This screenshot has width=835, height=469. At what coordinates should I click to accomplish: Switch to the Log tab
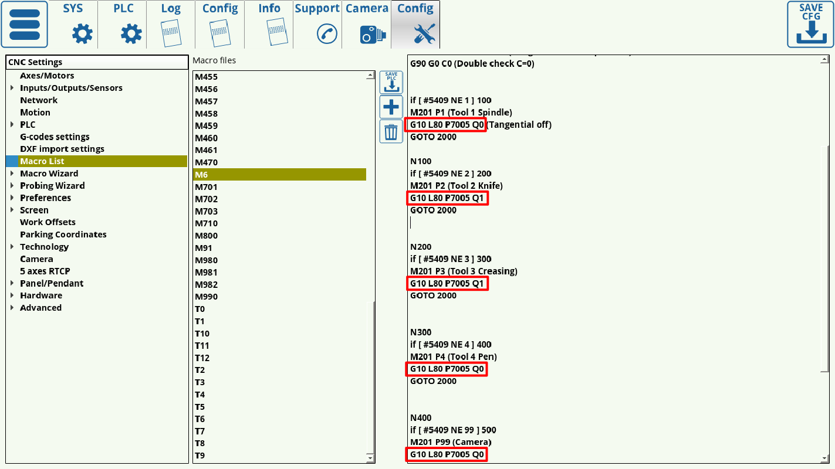[171, 24]
